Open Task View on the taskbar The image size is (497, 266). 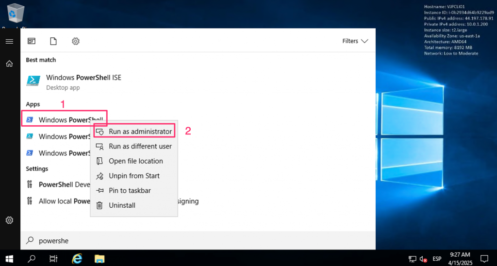click(53, 258)
